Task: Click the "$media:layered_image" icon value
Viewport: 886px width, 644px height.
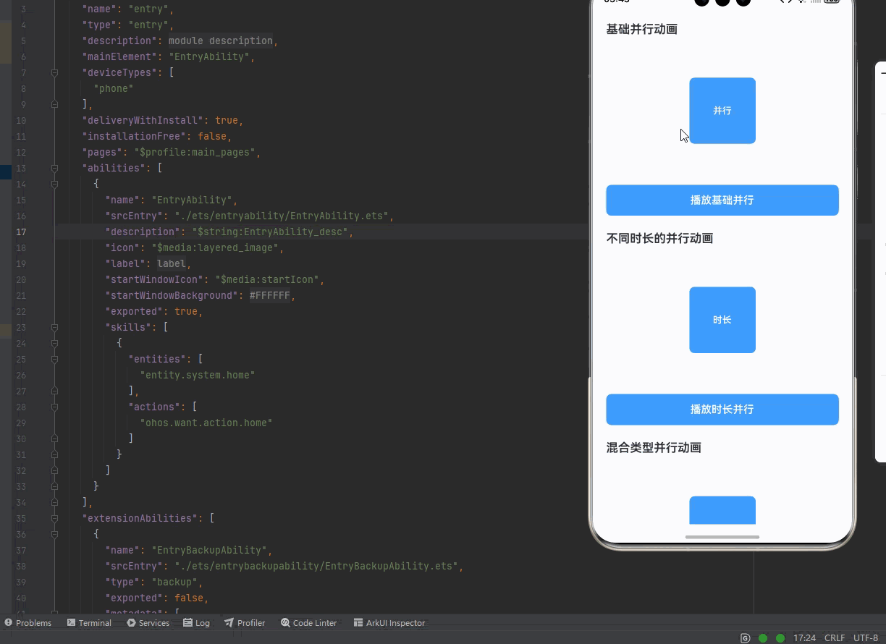Action: tap(215, 247)
